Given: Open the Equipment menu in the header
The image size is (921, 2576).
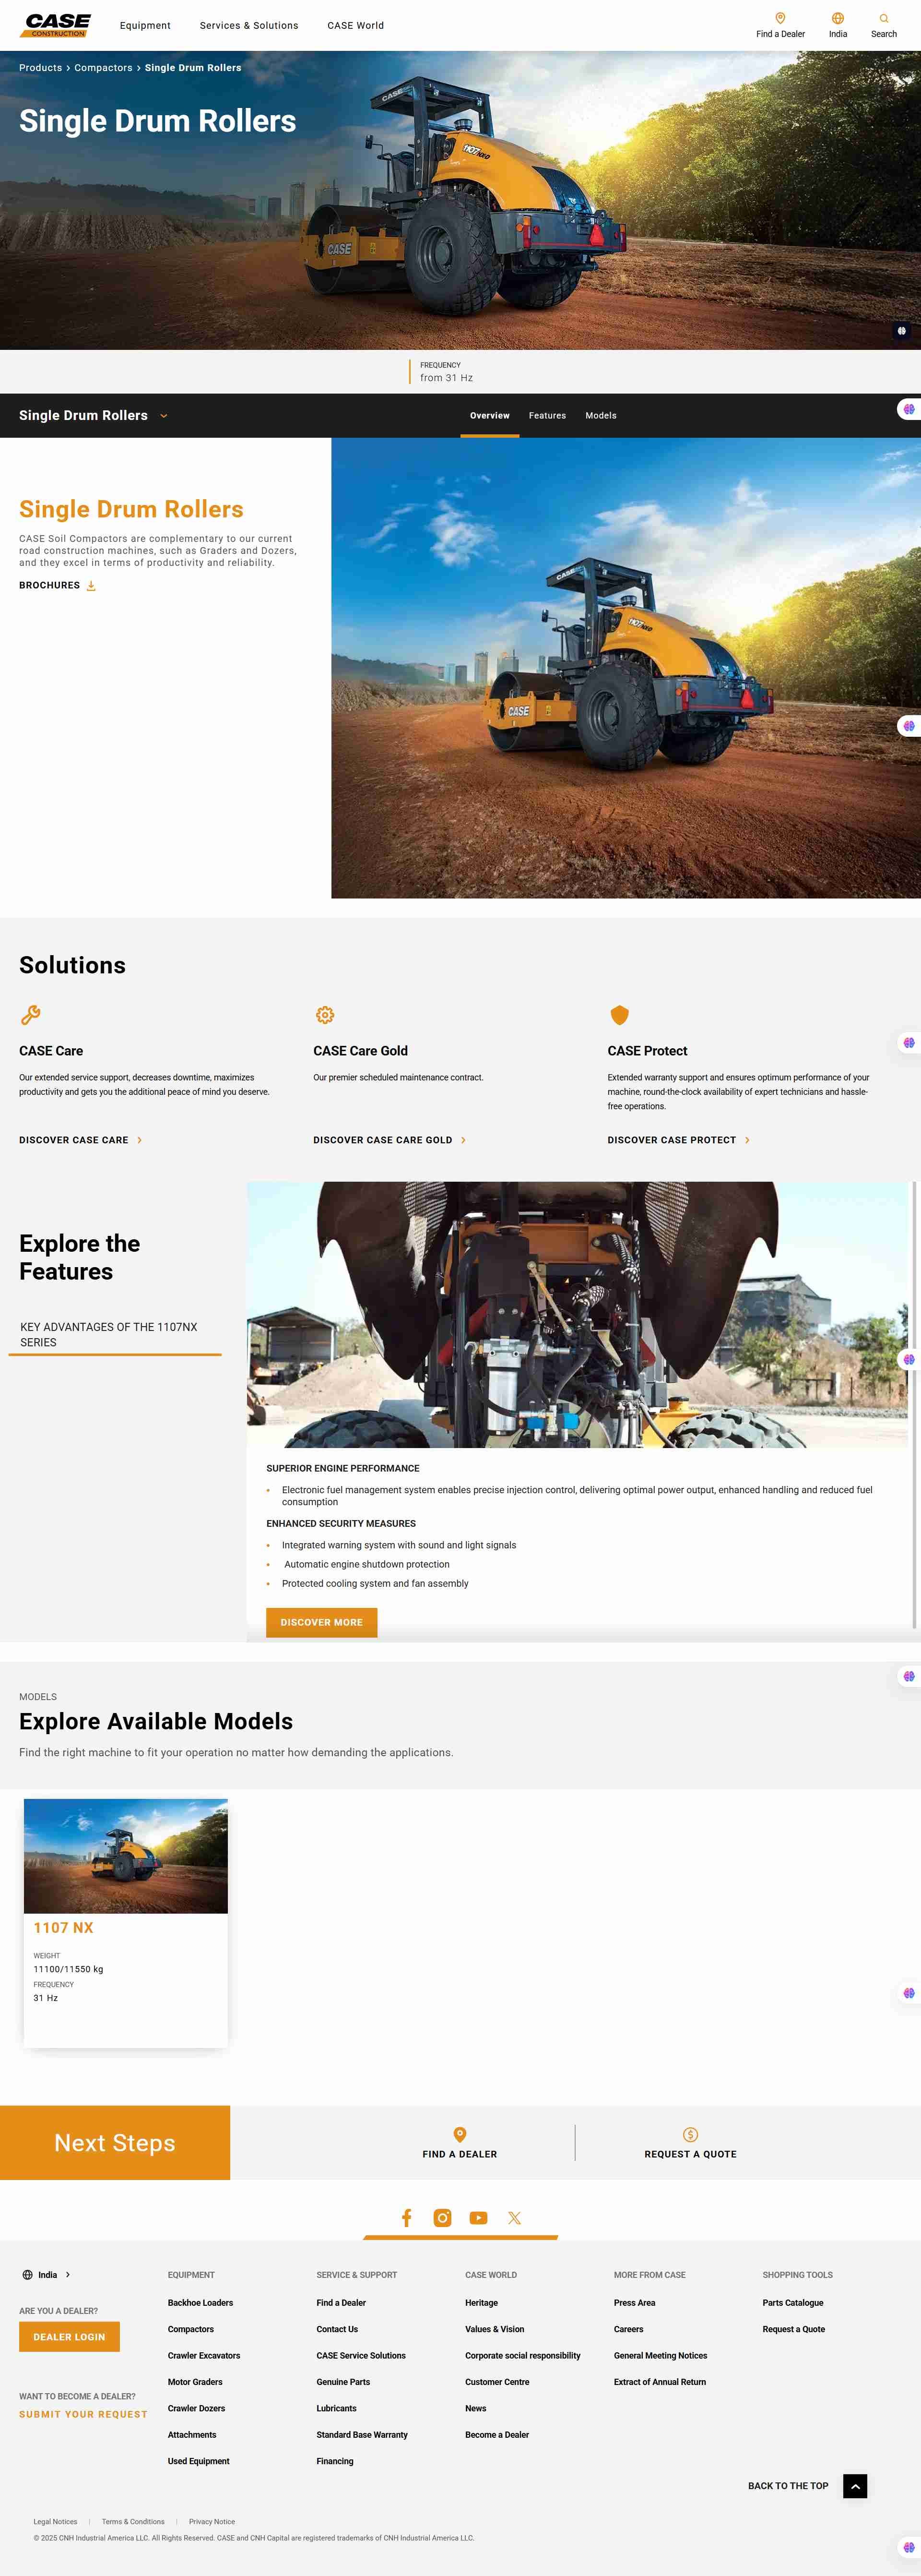Looking at the screenshot, I should [x=145, y=26].
